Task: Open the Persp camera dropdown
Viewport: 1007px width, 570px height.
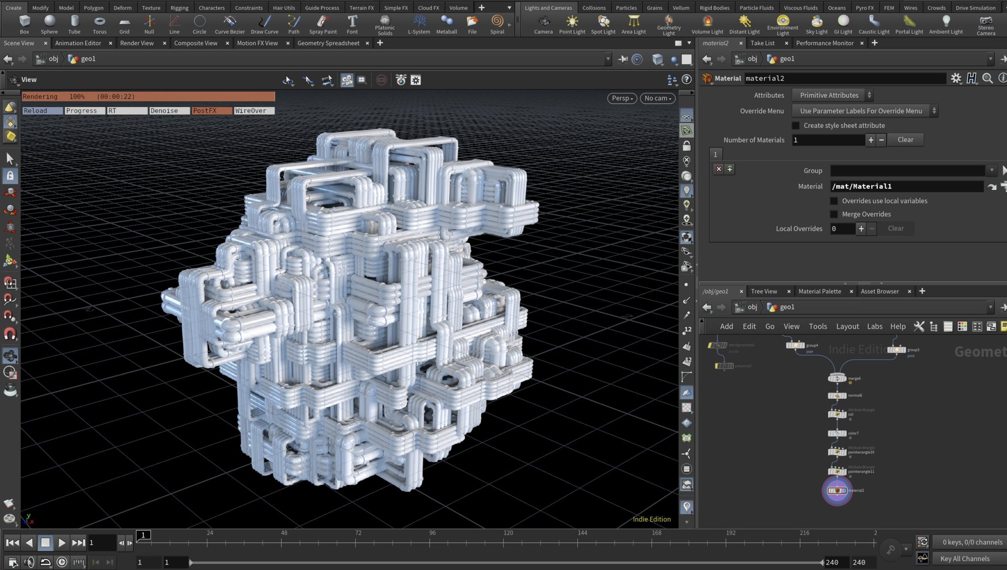Action: [x=621, y=98]
